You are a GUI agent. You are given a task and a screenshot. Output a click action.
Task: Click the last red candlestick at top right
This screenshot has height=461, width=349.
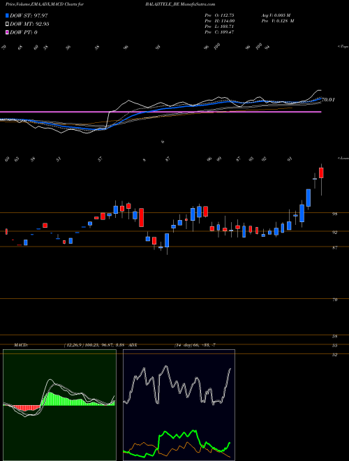[321, 173]
